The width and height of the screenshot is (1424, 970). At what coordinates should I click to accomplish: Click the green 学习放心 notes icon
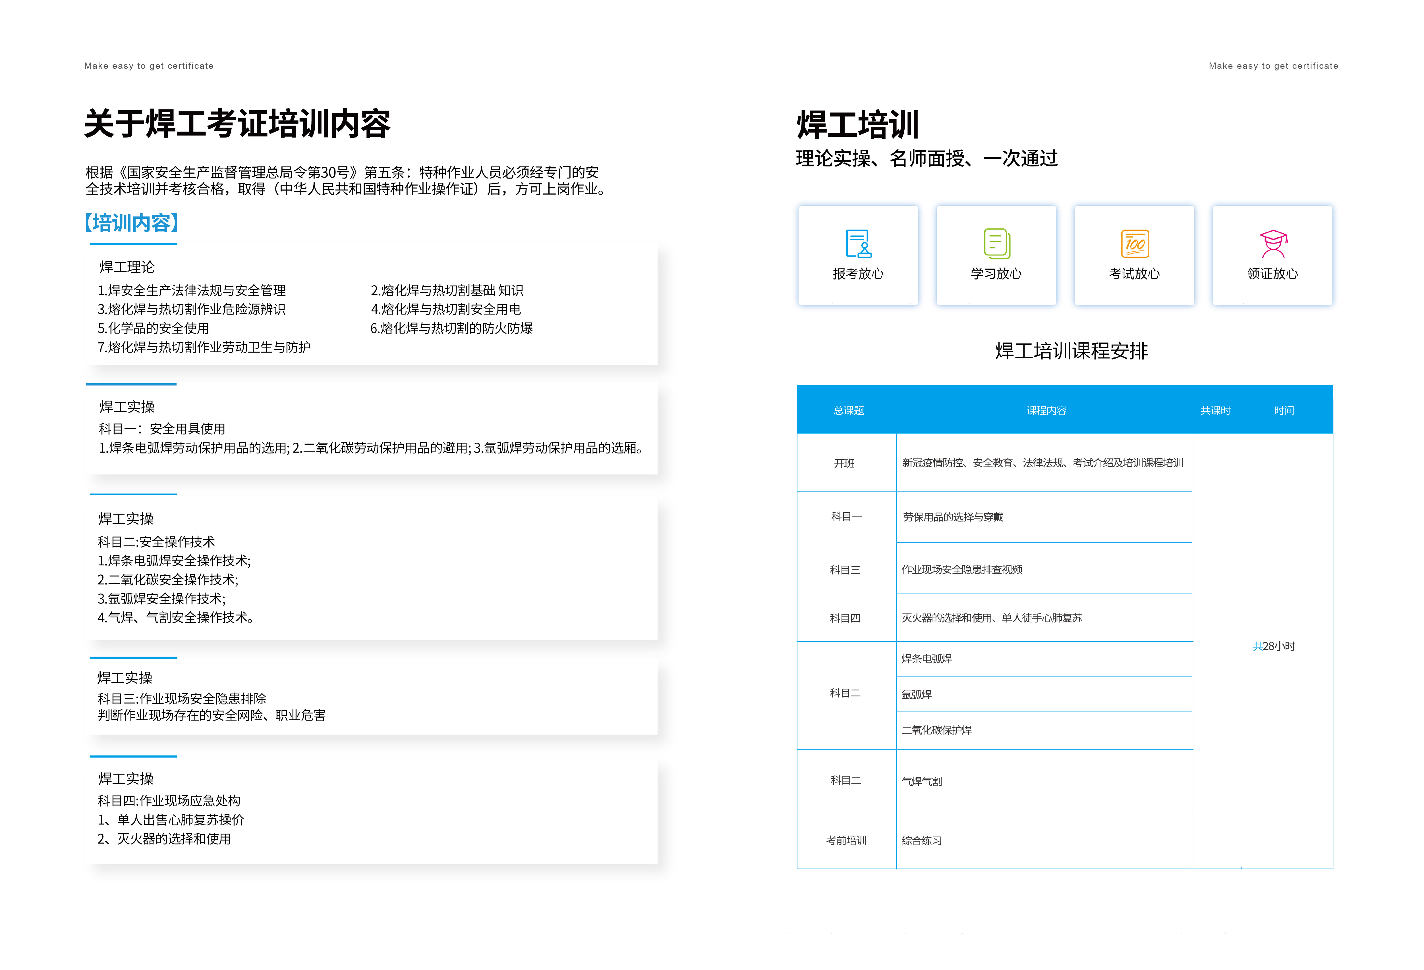[996, 243]
